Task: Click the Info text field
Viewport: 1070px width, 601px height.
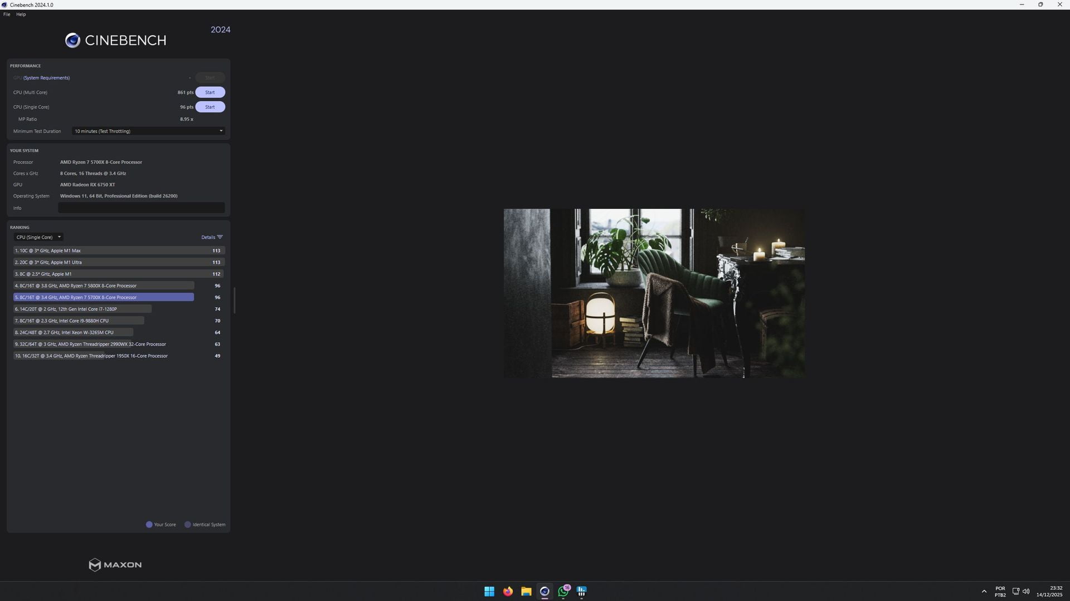Action: point(142,208)
